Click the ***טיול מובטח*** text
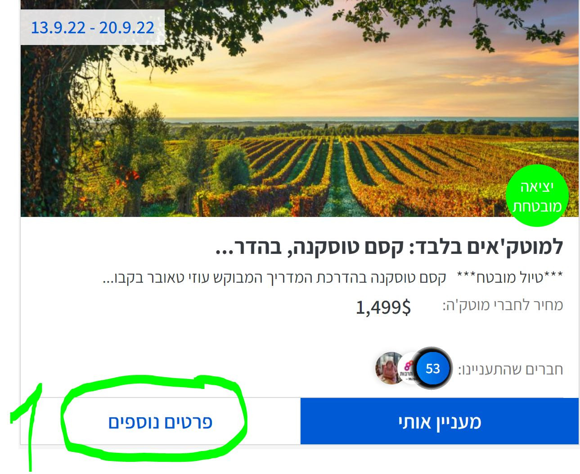This screenshot has height=474, width=580. (x=510, y=277)
